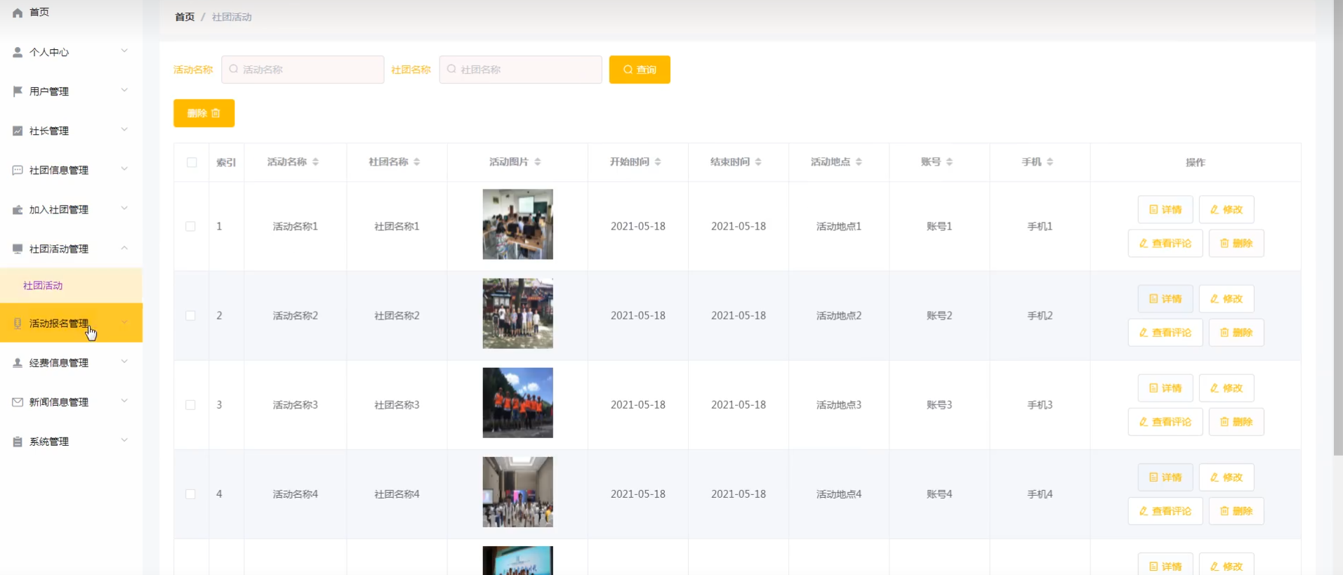
Task: Open the 活动报名管理 menu item
Action: [x=71, y=323]
